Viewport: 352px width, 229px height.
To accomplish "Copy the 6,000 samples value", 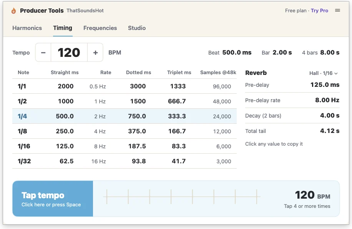I will (x=224, y=147).
